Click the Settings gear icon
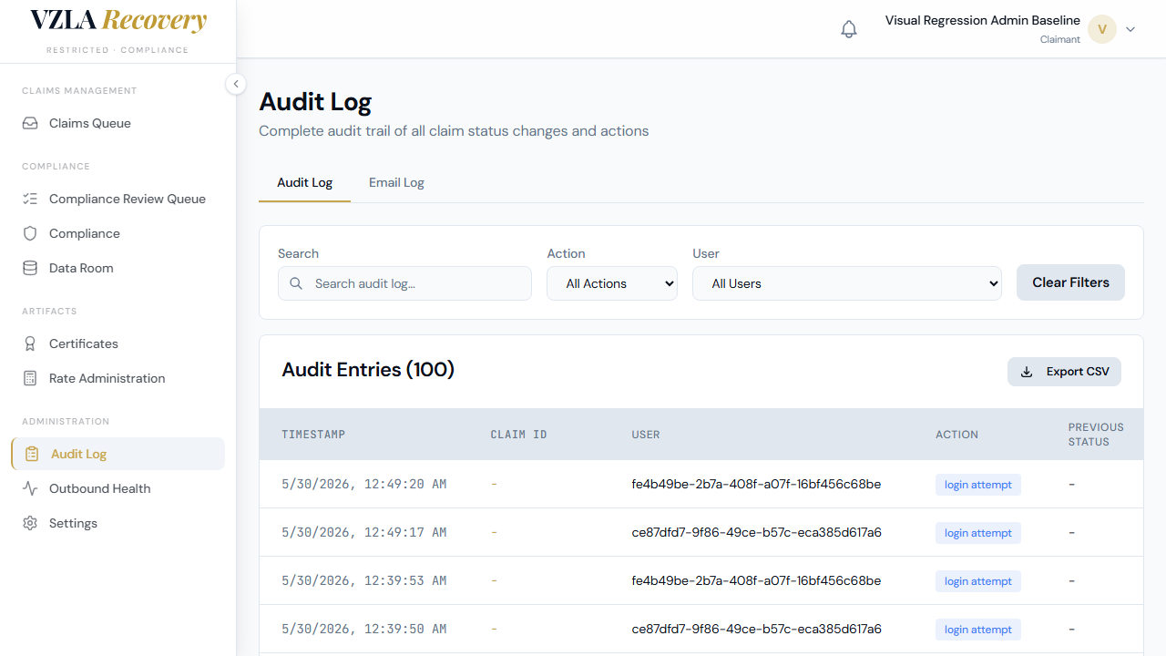Viewport: 1166px width, 656px height. click(x=30, y=523)
